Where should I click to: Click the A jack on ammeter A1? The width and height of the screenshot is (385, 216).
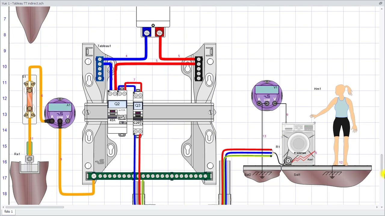52,121
